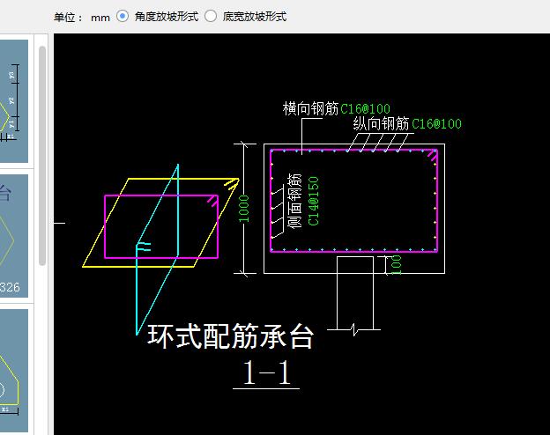Viewport: 550px width, 435px height.
Task: Select the bottom pile cap thumbnail
Action: pyautogui.click(x=14, y=371)
